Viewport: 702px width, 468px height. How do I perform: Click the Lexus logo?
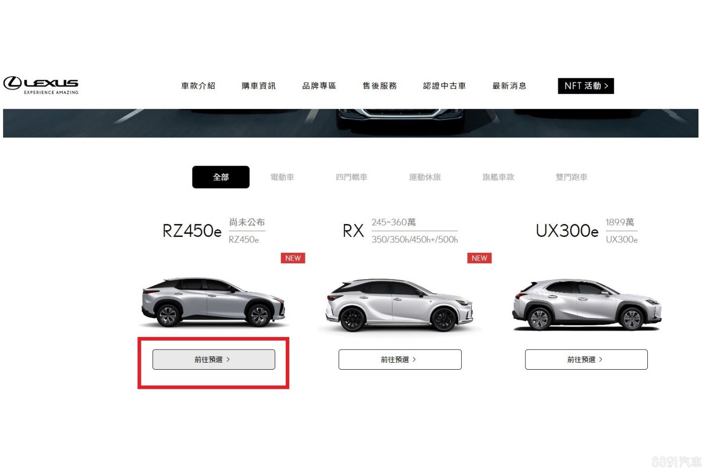(41, 85)
